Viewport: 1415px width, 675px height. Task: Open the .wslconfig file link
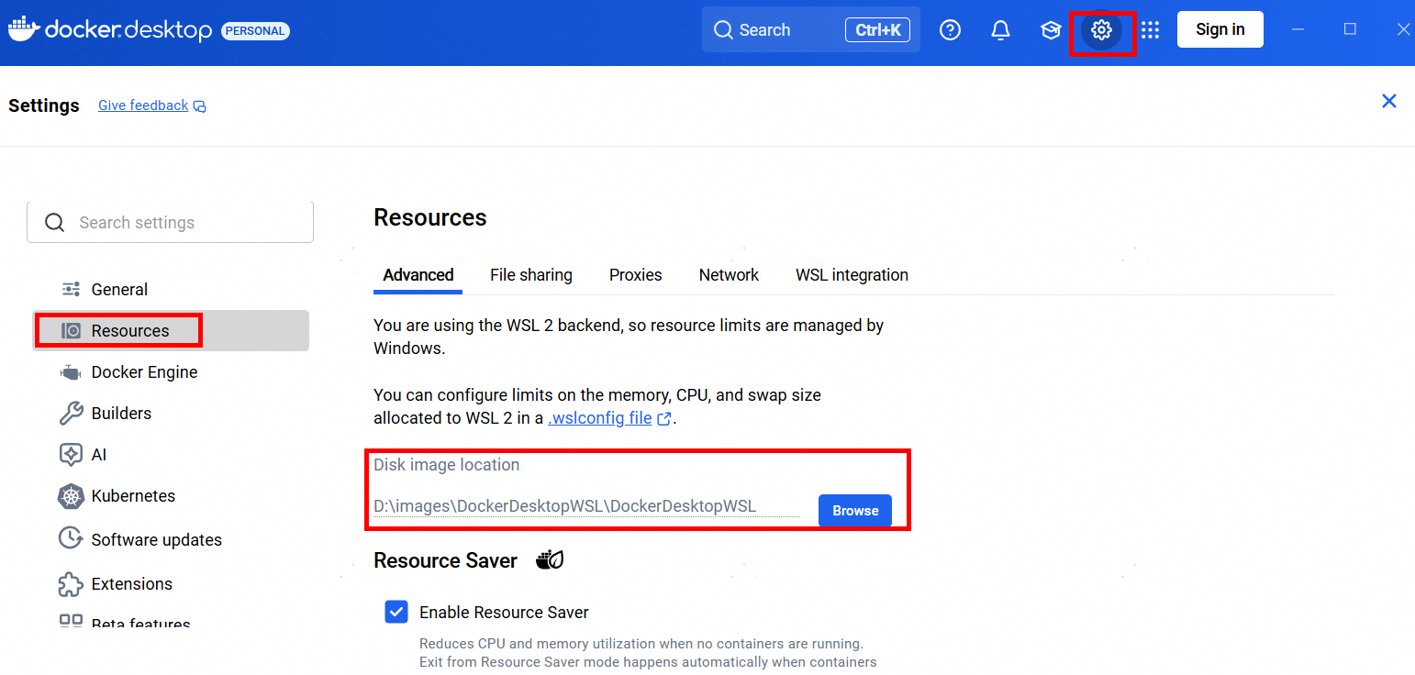[600, 418]
